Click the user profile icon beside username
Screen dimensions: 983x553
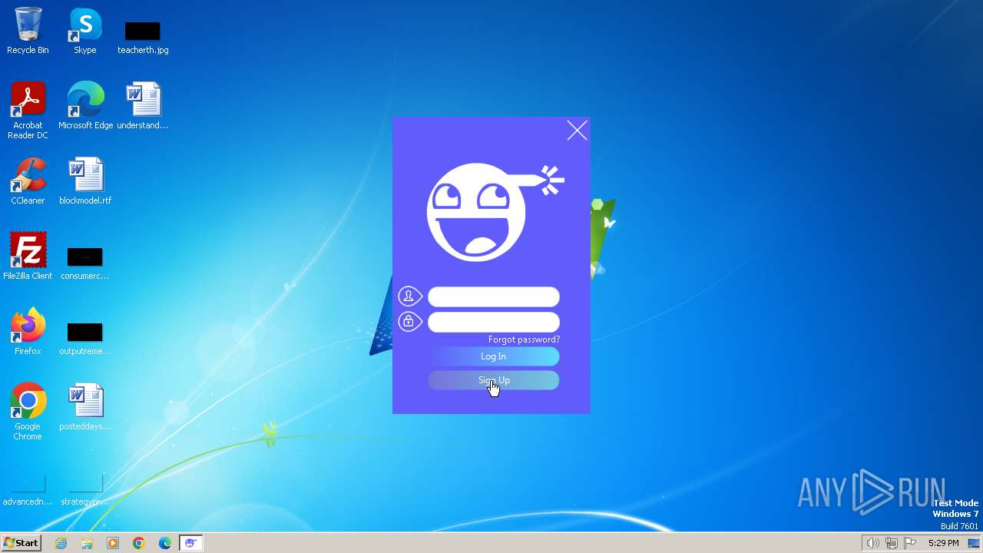click(x=409, y=296)
